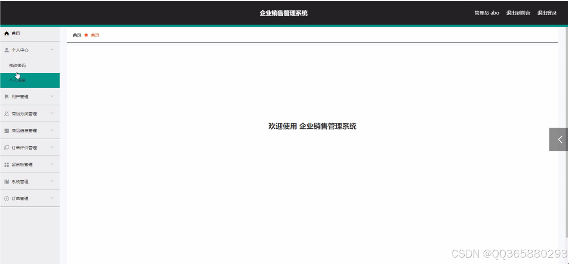Image resolution: width=569 pixels, height=264 pixels.
Task: Click the 企业销售管理系统 header title
Action: [283, 13]
